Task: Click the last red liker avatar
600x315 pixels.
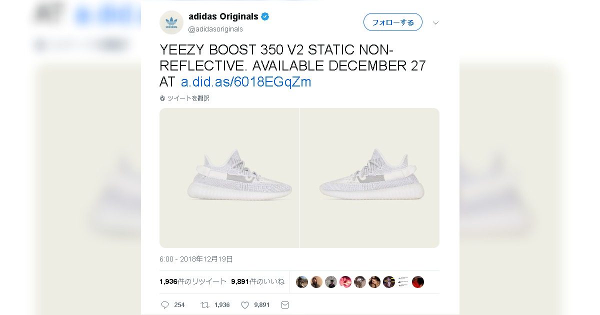Action: [x=418, y=282]
